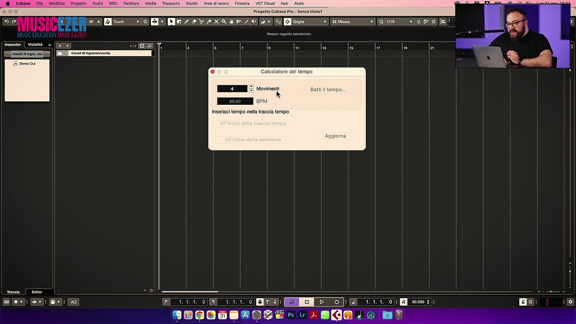Toggle the Cycle loop button
This screenshot has height=324, width=576.
[292, 302]
